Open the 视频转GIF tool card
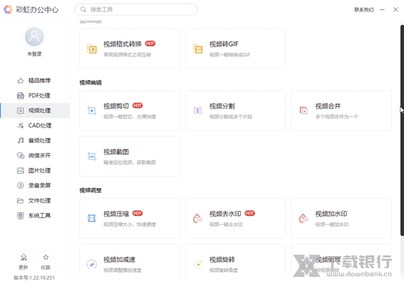 pyautogui.click(x=236, y=49)
